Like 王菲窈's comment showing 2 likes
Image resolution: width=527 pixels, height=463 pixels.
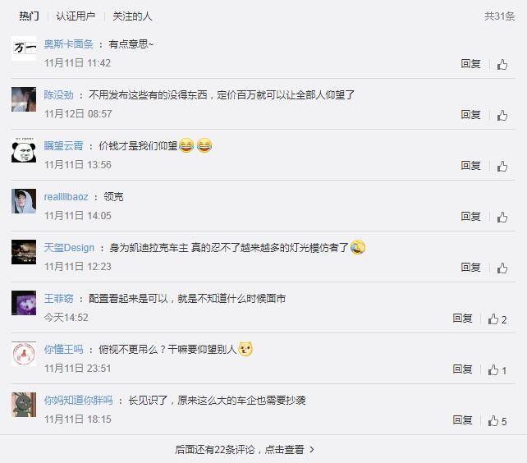pos(497,319)
